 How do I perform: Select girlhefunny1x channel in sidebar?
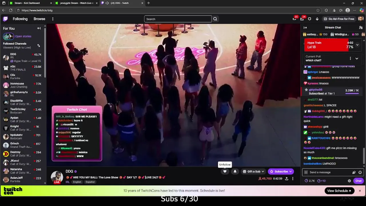coord(23,94)
